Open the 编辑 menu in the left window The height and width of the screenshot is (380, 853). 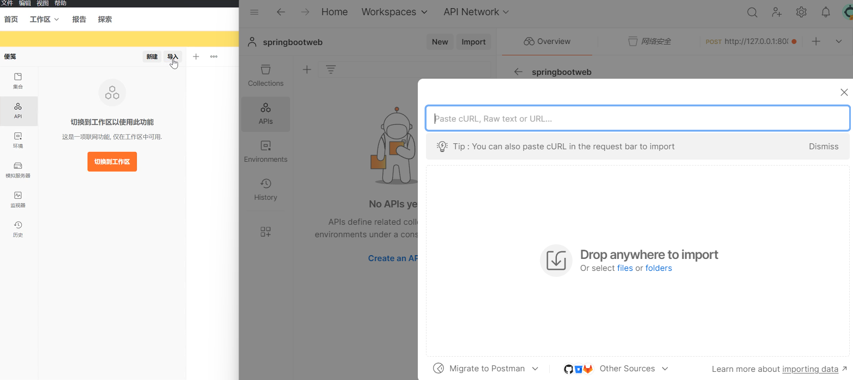pos(25,3)
